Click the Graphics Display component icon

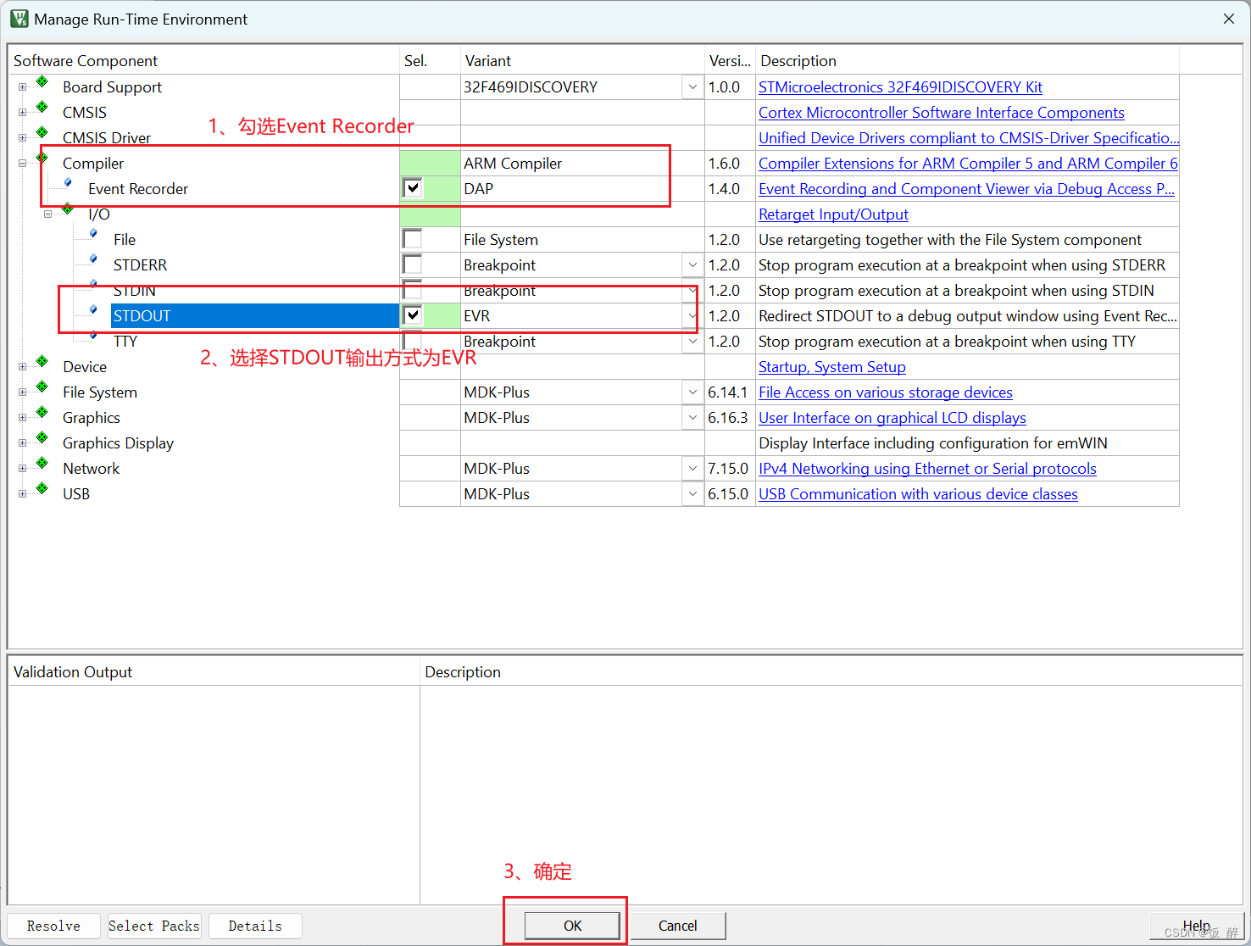click(41, 438)
